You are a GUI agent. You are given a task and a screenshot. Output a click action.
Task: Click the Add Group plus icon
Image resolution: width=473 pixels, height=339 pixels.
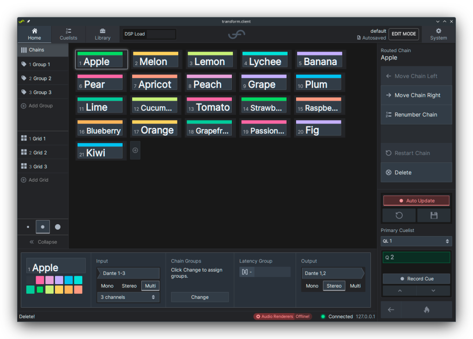pyautogui.click(x=24, y=106)
